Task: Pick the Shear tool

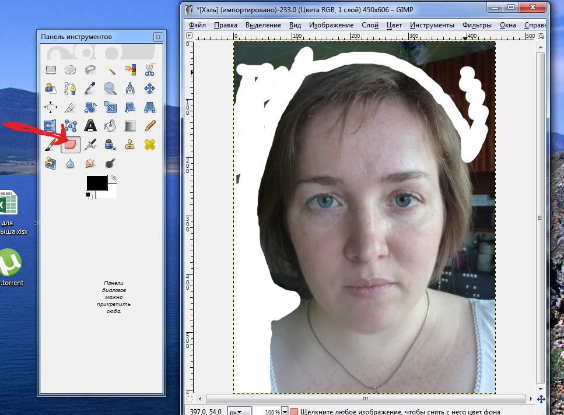Action: tap(130, 107)
